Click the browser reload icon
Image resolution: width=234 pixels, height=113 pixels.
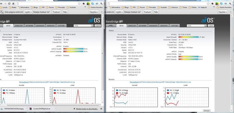[9, 3]
